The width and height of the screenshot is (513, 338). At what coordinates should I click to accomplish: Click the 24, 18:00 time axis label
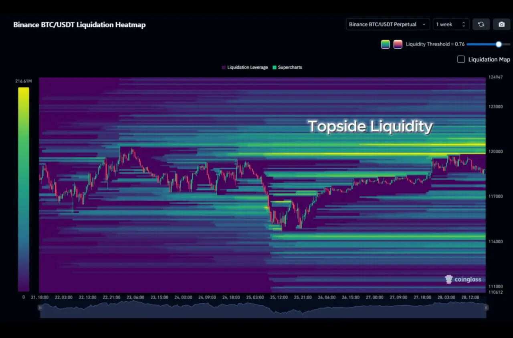click(x=231, y=298)
